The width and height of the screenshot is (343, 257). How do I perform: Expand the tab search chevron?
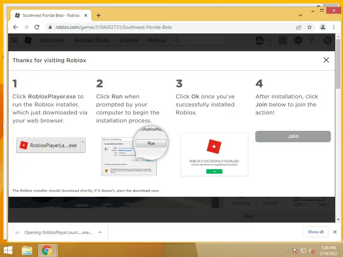click(x=300, y=15)
